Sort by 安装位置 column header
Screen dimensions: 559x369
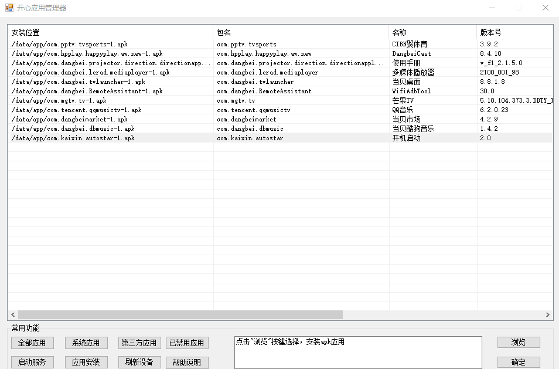pos(111,32)
